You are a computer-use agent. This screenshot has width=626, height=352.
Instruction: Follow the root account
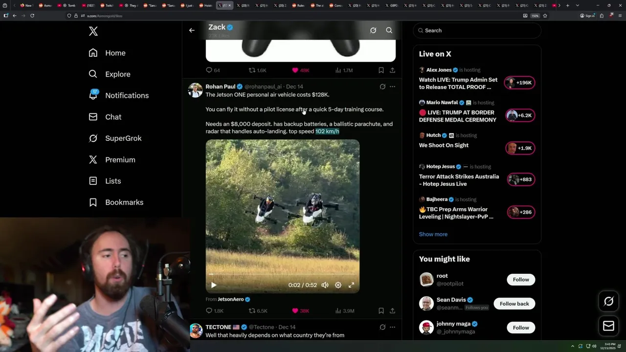[521, 280]
